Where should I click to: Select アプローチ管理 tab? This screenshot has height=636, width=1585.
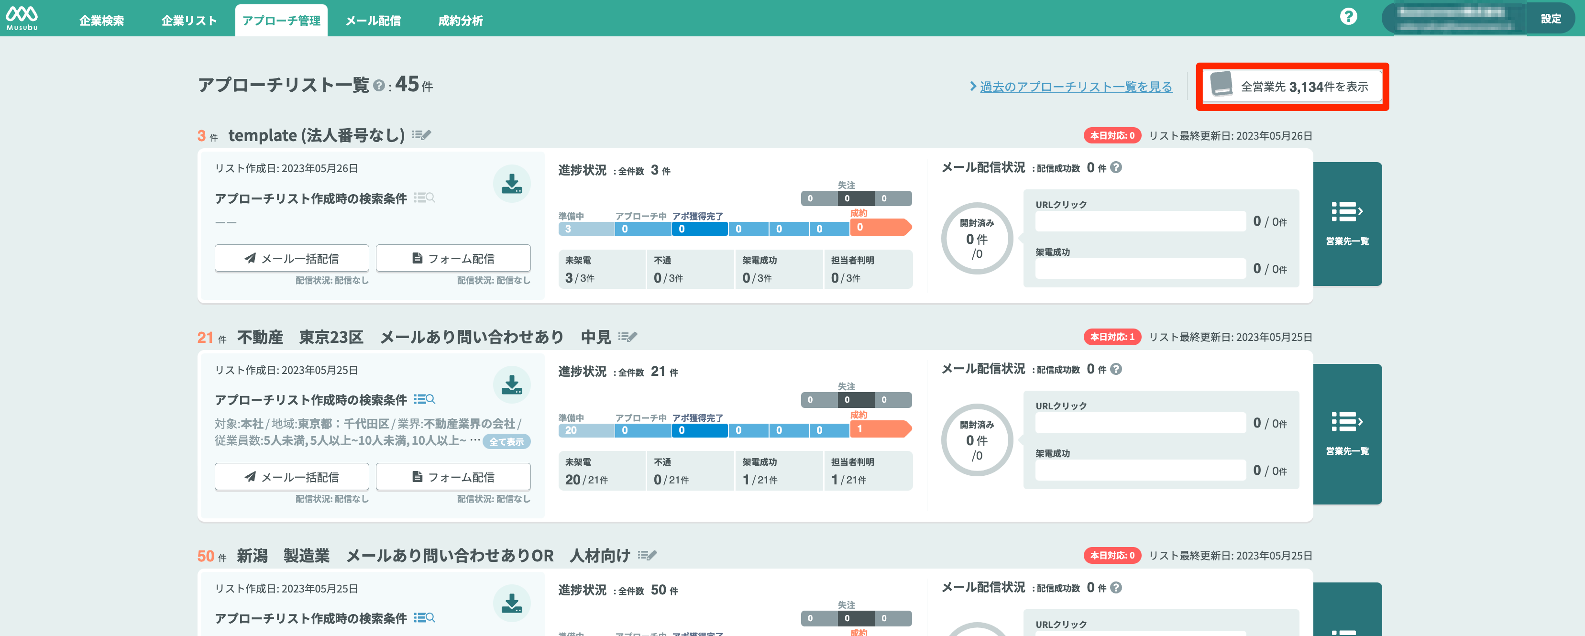point(281,20)
